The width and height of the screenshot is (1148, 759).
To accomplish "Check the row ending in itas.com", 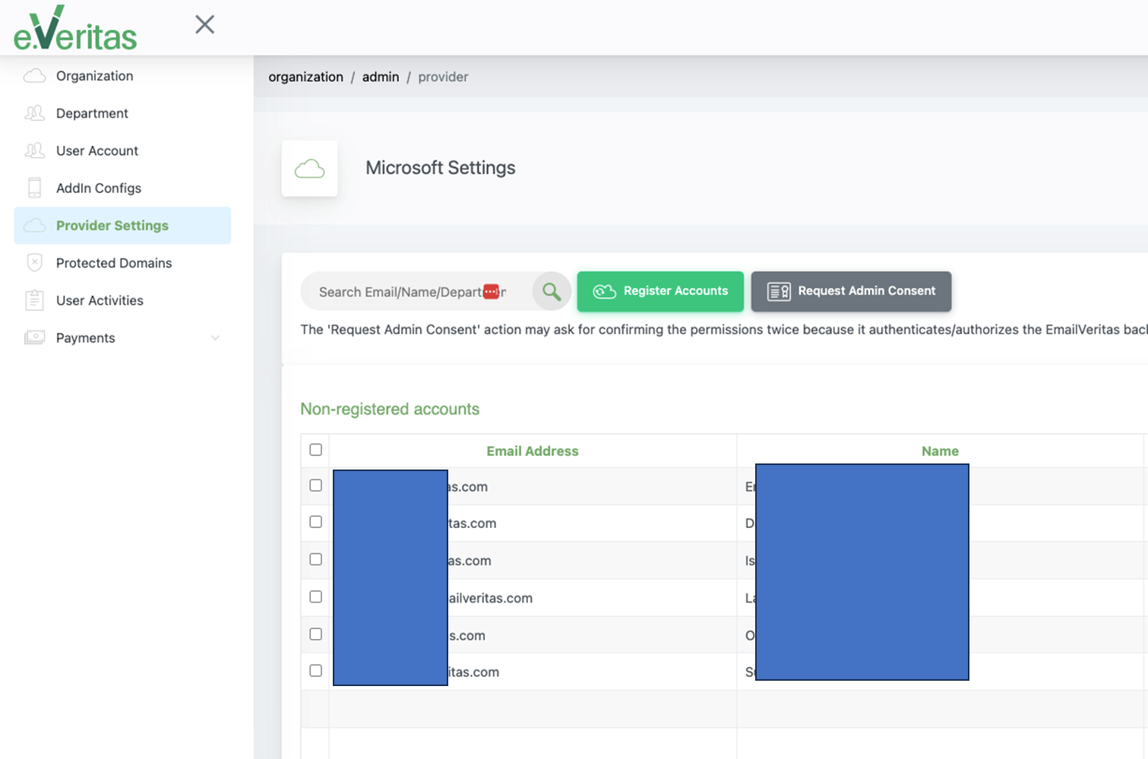I will (x=316, y=671).
